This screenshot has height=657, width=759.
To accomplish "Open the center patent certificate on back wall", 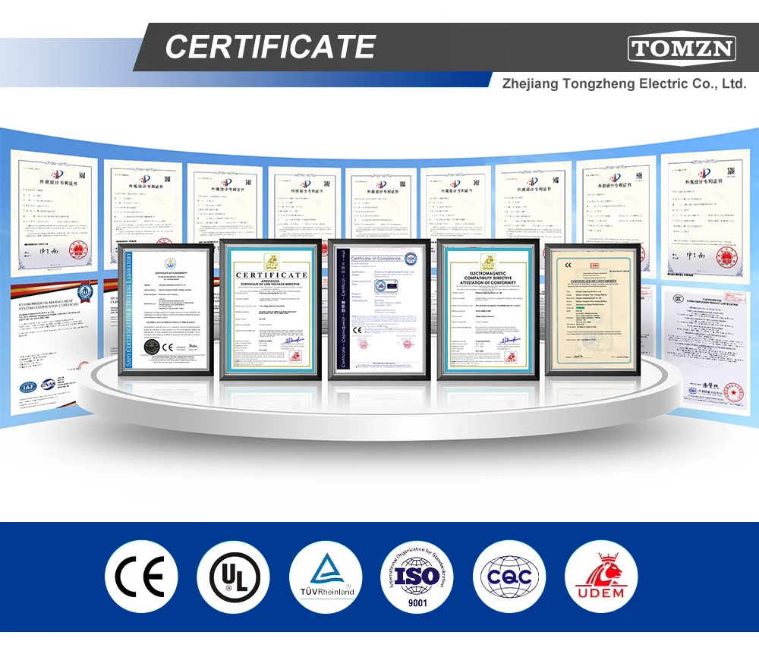I will pyautogui.click(x=381, y=203).
